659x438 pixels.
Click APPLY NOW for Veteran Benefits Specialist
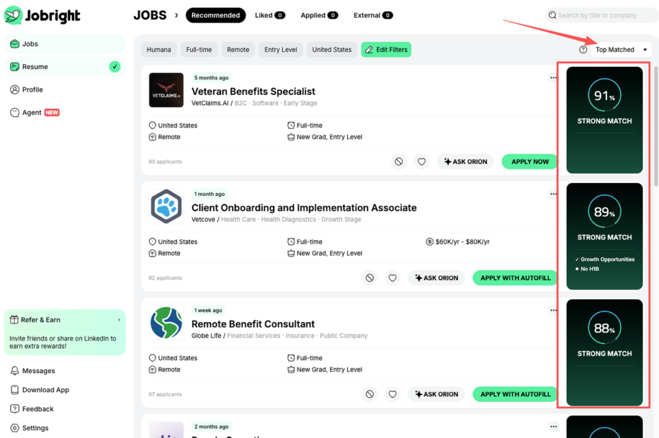529,162
